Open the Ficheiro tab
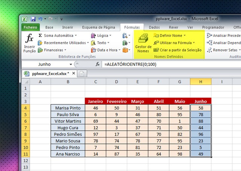Screen dimensions: 241x171 coord(31,27)
